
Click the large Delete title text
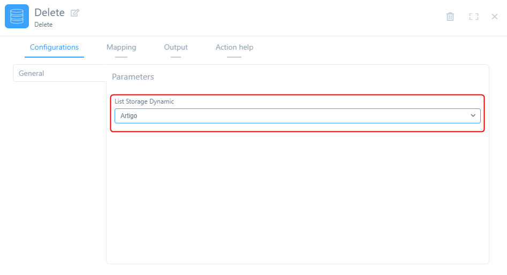click(x=49, y=12)
